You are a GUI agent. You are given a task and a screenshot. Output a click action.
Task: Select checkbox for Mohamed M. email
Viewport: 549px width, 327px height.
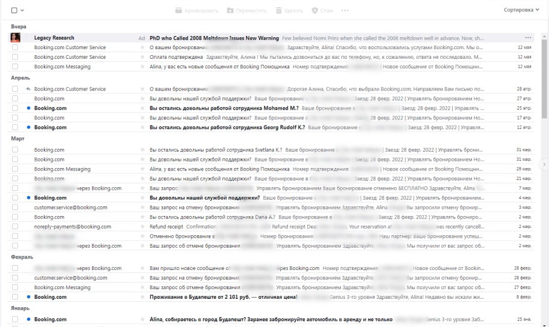pos(14,108)
